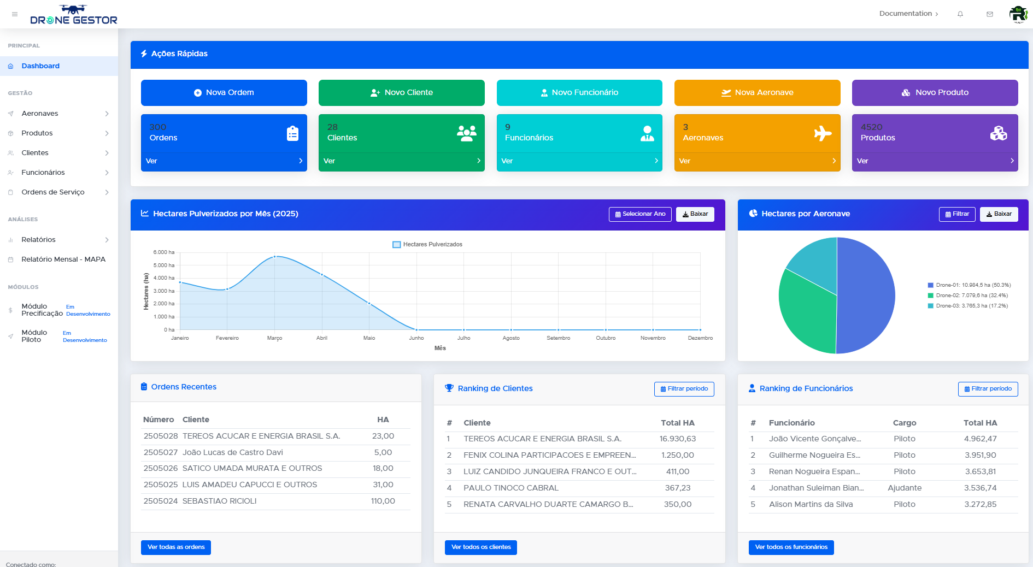Click the Ordens clipboard icon

tap(293, 132)
